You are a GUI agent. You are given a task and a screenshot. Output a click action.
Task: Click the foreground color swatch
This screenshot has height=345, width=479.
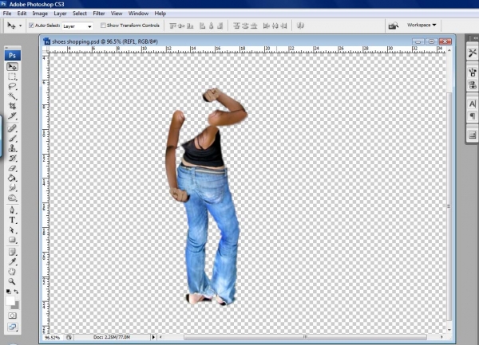point(10,301)
